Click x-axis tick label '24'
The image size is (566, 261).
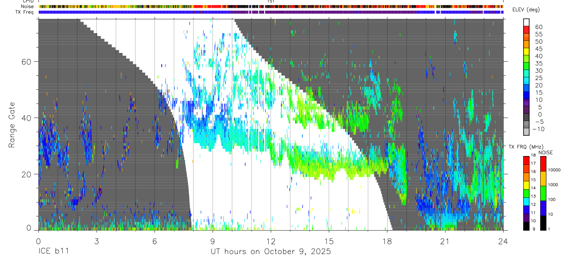point(503,241)
